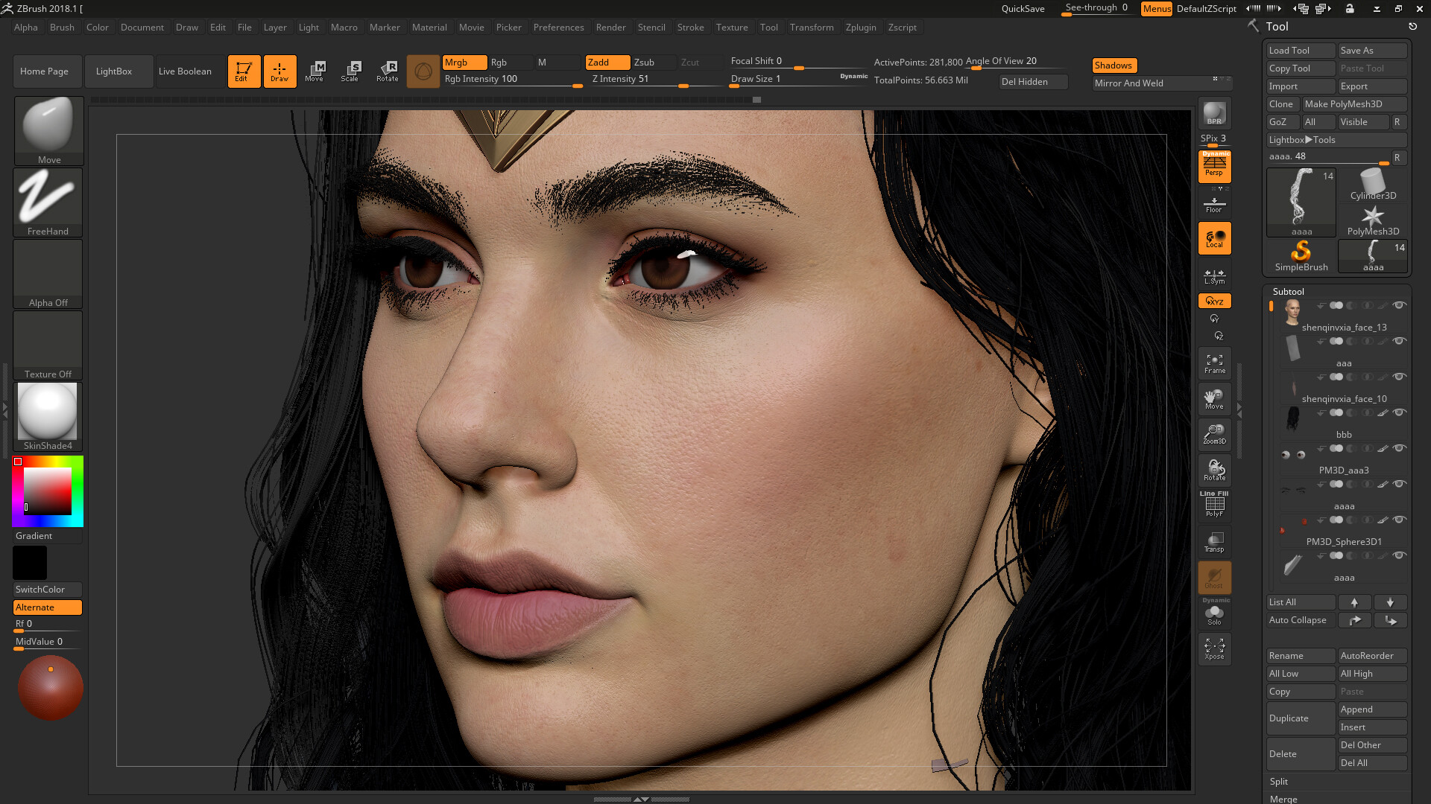Open the Transform menu
The width and height of the screenshot is (1431, 804).
tap(812, 28)
